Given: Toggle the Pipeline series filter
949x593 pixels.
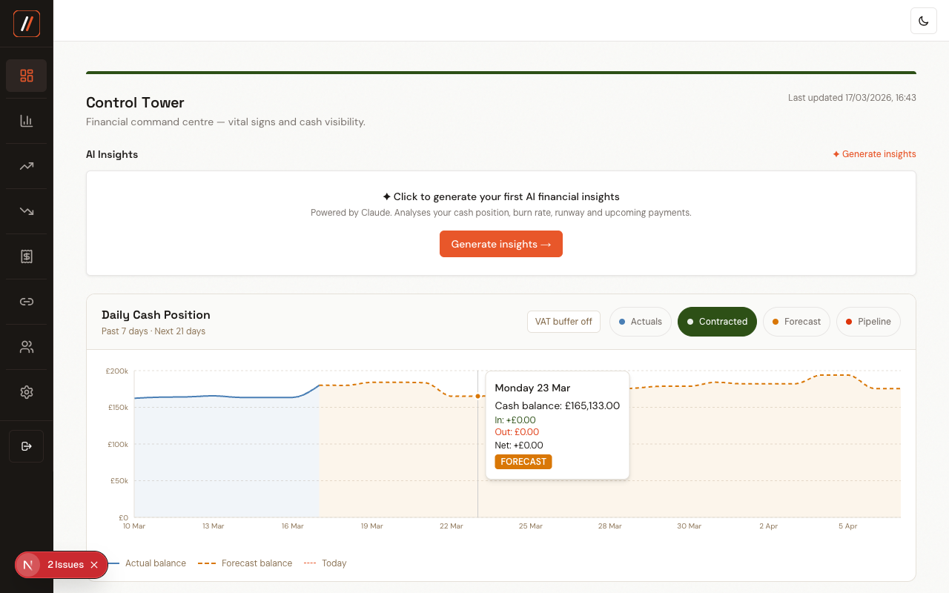Looking at the screenshot, I should pos(868,322).
